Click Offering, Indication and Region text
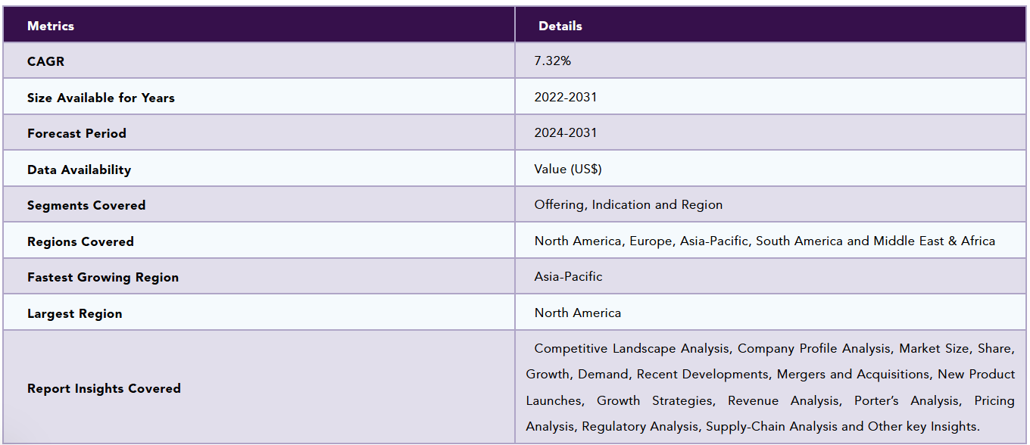 [629, 204]
